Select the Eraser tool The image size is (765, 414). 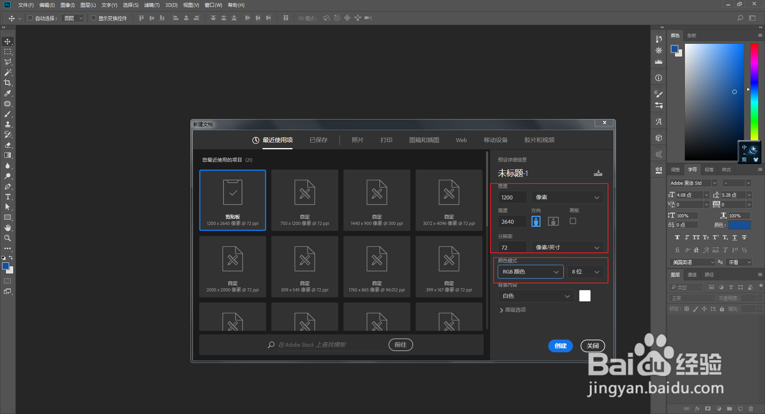[x=8, y=145]
